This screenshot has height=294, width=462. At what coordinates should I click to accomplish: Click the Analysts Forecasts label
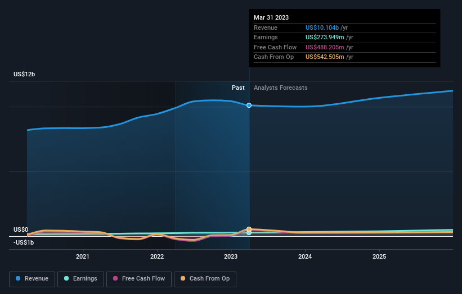pos(280,88)
